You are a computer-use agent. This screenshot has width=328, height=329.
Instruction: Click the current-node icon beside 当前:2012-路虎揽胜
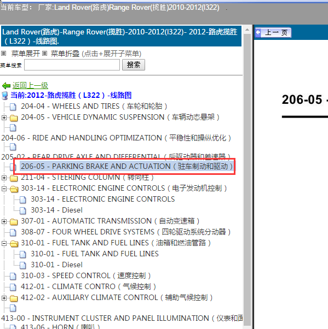pyautogui.click(x=5, y=95)
